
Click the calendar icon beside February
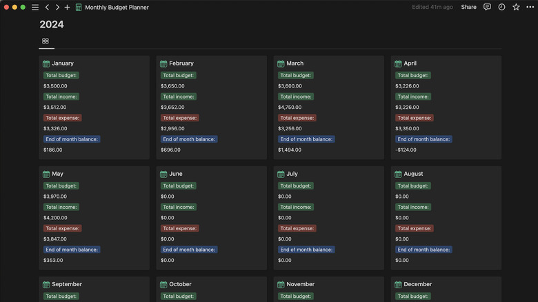[163, 63]
